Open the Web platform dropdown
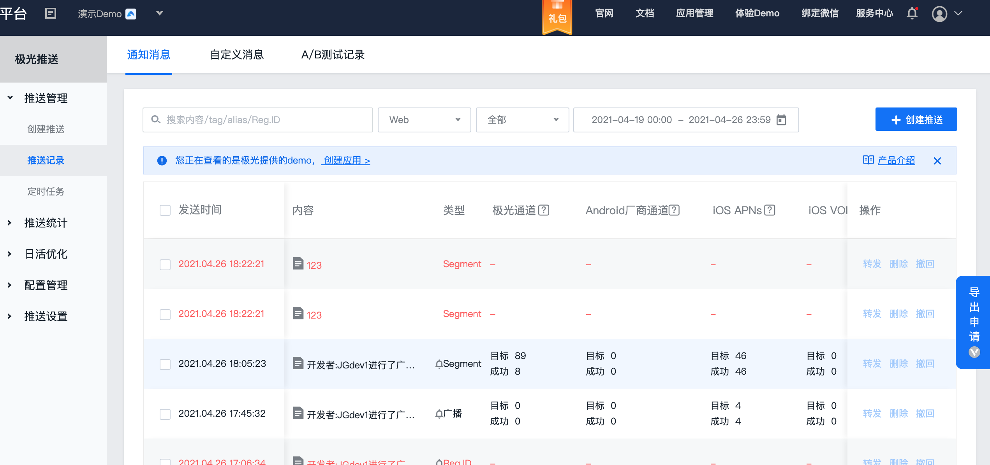The height and width of the screenshot is (465, 990). tap(424, 120)
